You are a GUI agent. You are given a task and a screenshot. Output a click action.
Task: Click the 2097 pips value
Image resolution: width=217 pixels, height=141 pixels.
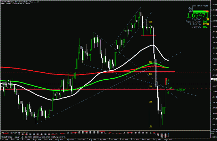tap(206, 22)
